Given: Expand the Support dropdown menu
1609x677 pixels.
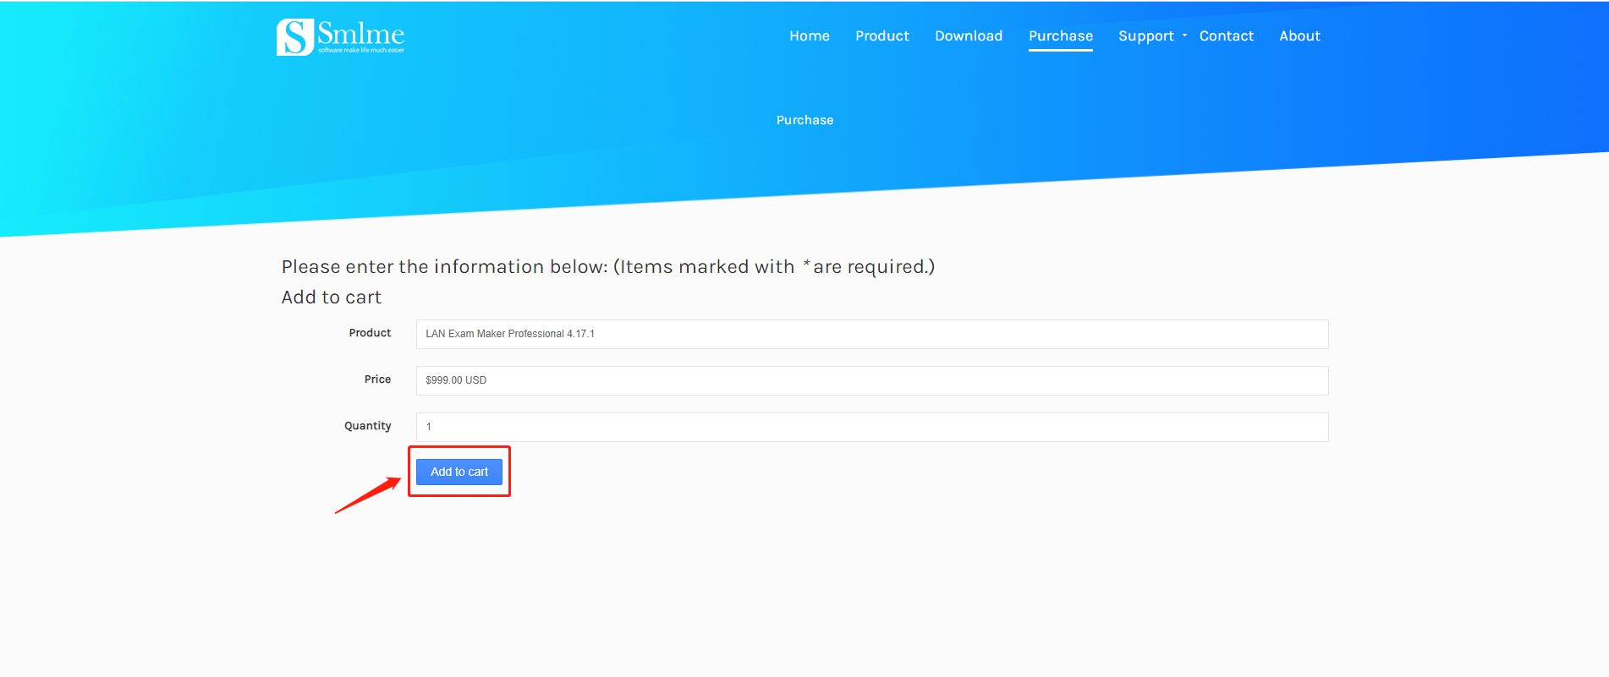Looking at the screenshot, I should [1152, 35].
